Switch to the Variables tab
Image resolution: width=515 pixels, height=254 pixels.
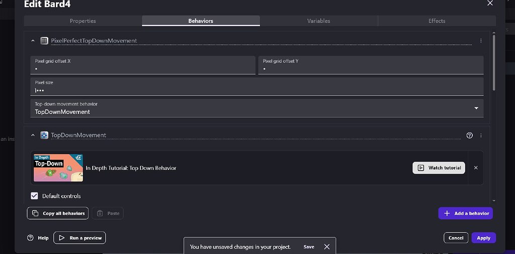(x=318, y=21)
